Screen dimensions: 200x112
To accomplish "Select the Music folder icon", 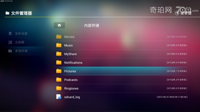I will (59, 45).
